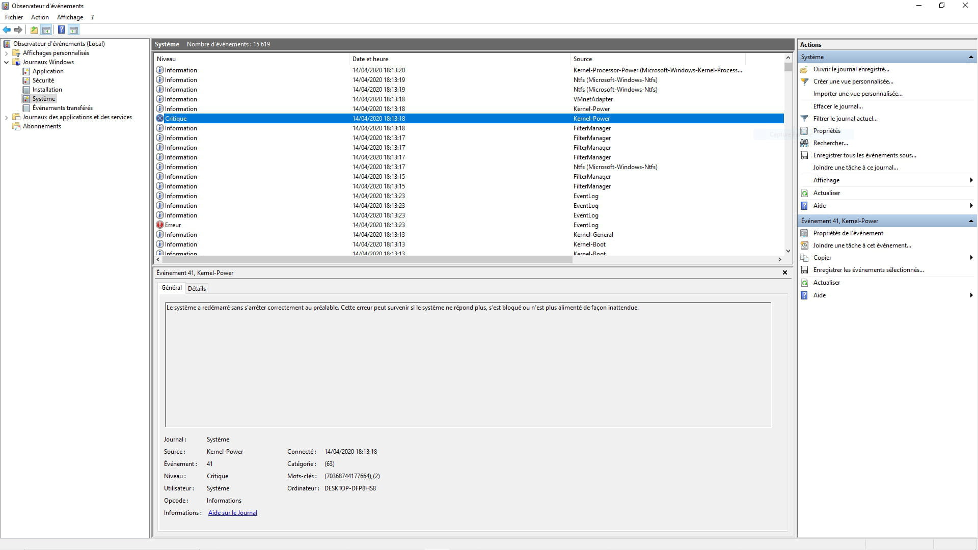Click green Actualiser icon under Système actions

click(x=804, y=193)
